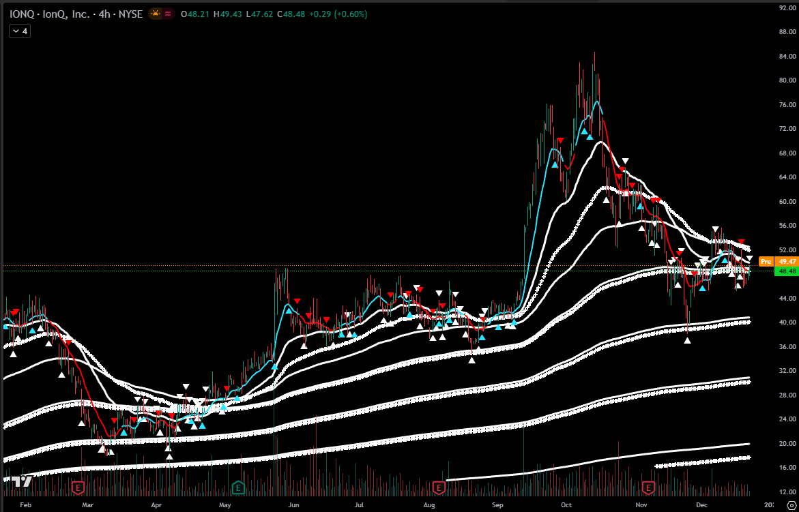
Task: Click the 16.00 price axis label
Action: pos(786,467)
